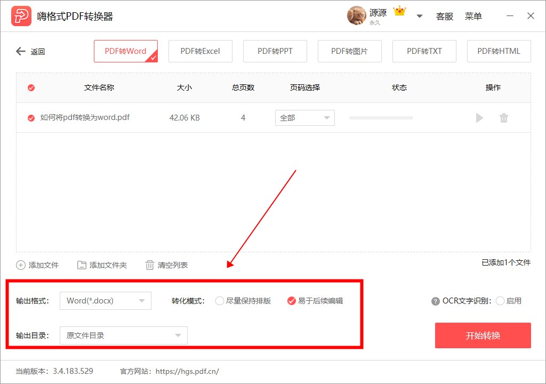Click the 文件名称 column header
Viewport: 546px width, 384px height.
[x=99, y=87]
